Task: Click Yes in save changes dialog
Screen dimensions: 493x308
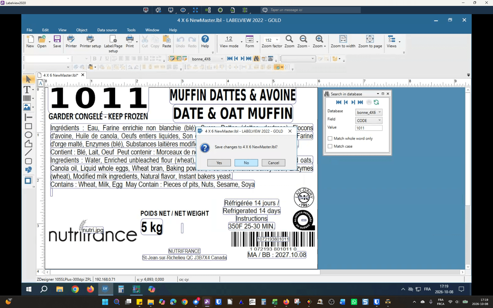Action: (x=219, y=163)
